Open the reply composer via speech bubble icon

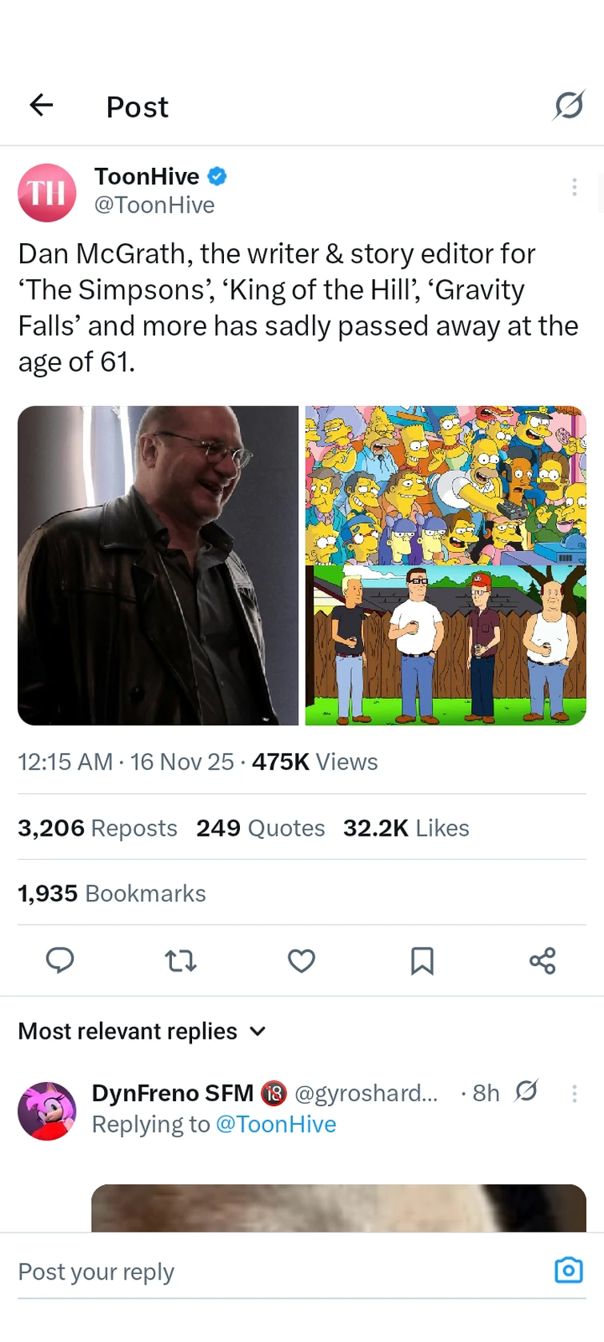(x=60, y=961)
